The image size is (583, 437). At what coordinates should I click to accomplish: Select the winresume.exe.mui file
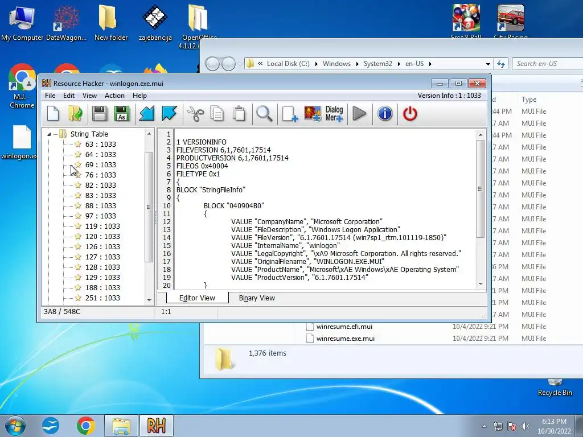[x=346, y=339]
